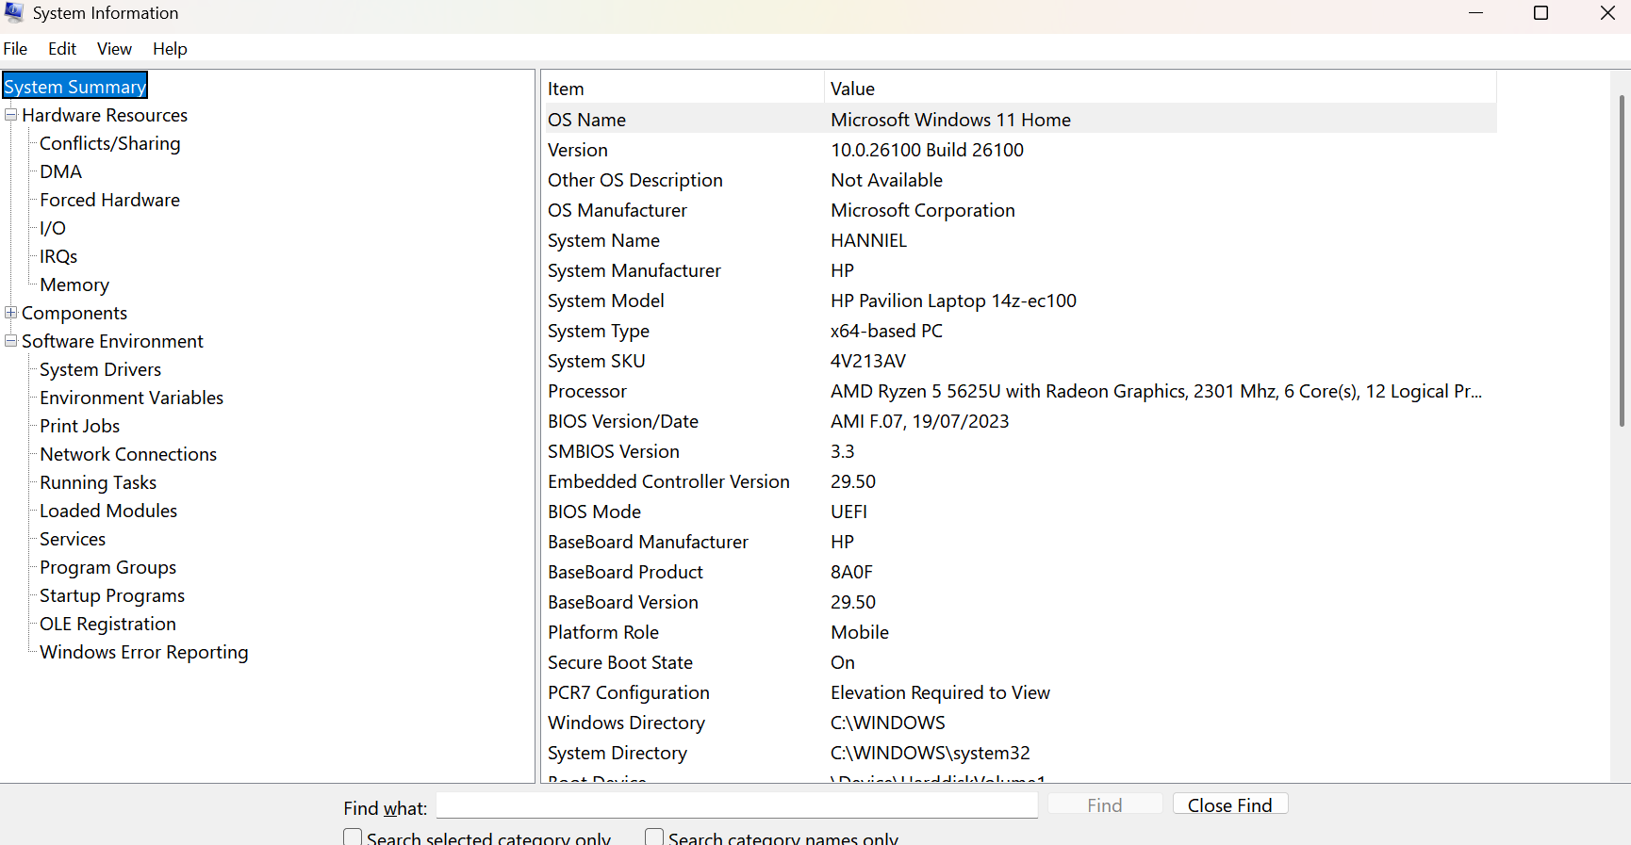The height and width of the screenshot is (845, 1631).
Task: Collapse the Hardware Resources tree node
Action: point(11,115)
